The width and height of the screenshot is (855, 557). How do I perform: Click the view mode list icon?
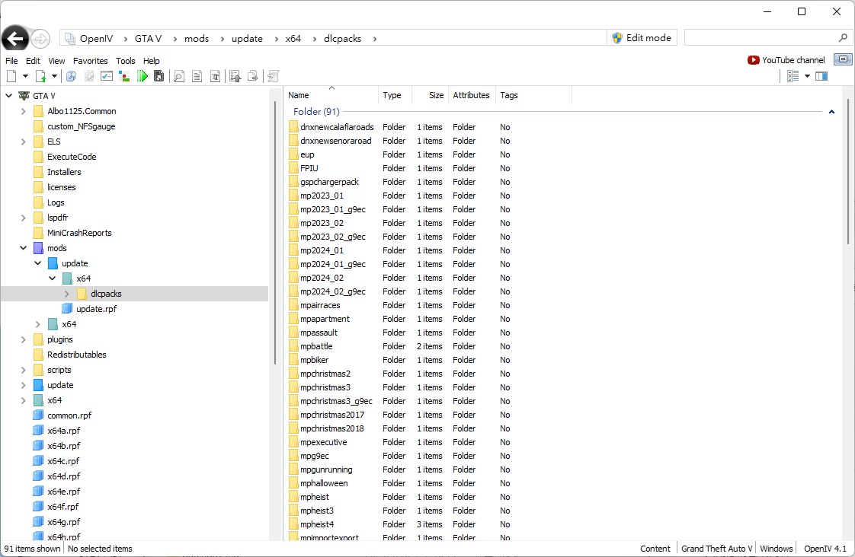click(793, 76)
